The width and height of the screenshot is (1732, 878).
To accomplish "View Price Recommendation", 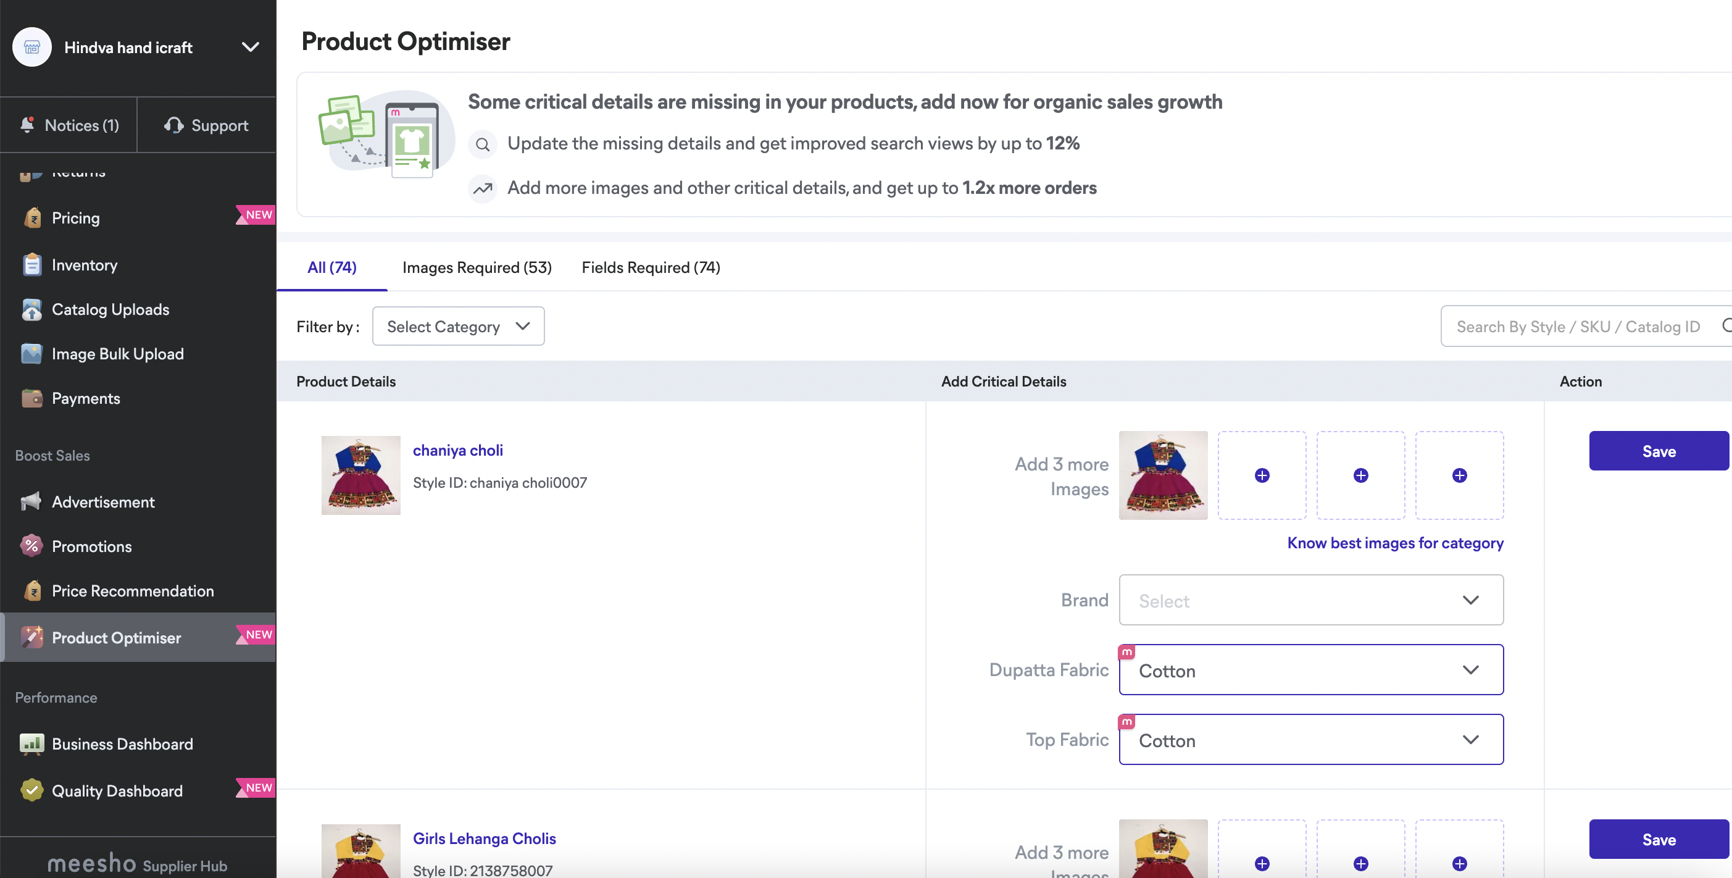I will [133, 591].
